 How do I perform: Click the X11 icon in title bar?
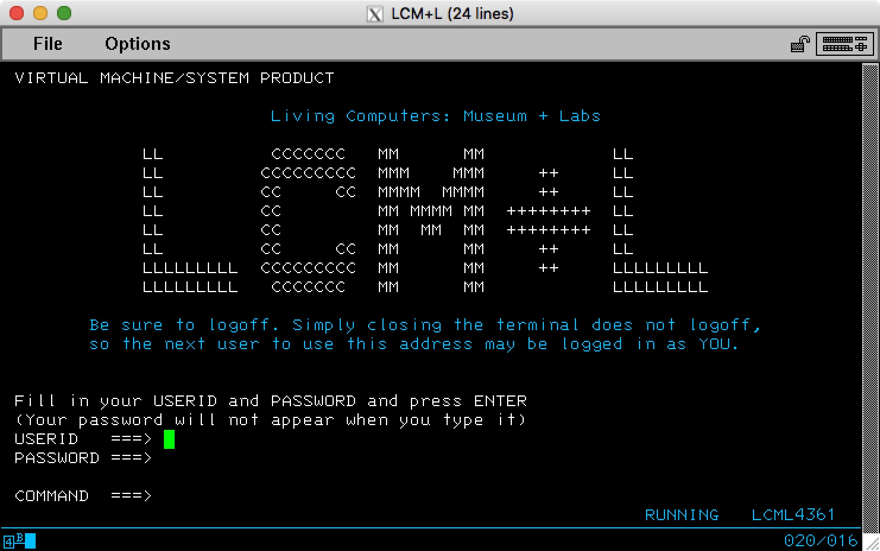click(x=375, y=14)
